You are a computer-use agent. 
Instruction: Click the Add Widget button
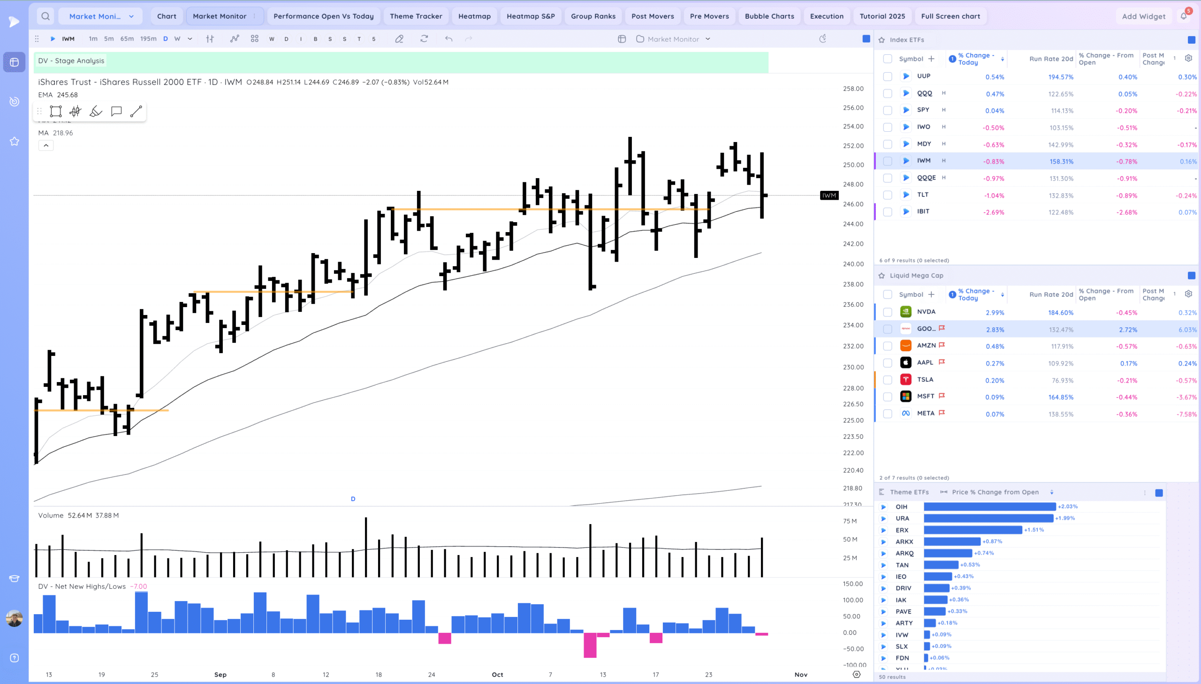pos(1143,16)
